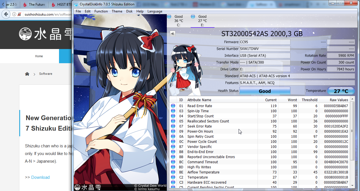
Task: Open the Disk menu
Action: [x=129, y=11]
